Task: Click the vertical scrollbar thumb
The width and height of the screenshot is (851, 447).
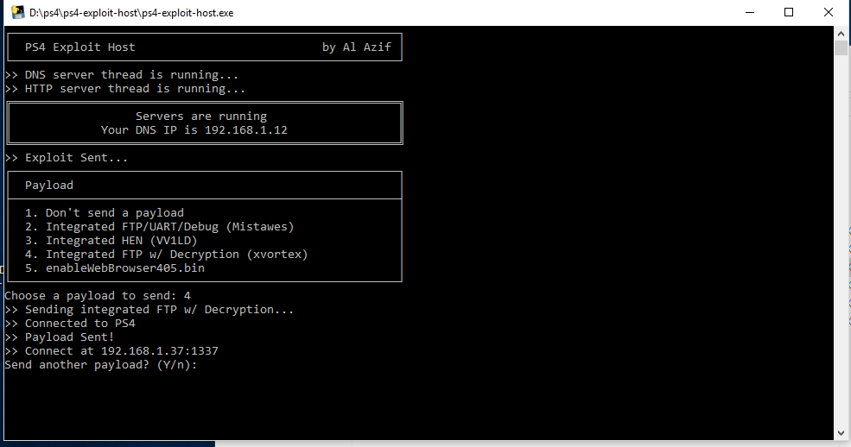Action: [841, 48]
